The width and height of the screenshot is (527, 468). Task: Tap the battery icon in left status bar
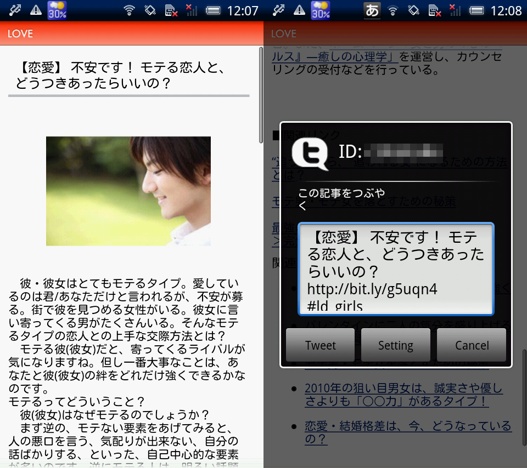tap(213, 11)
